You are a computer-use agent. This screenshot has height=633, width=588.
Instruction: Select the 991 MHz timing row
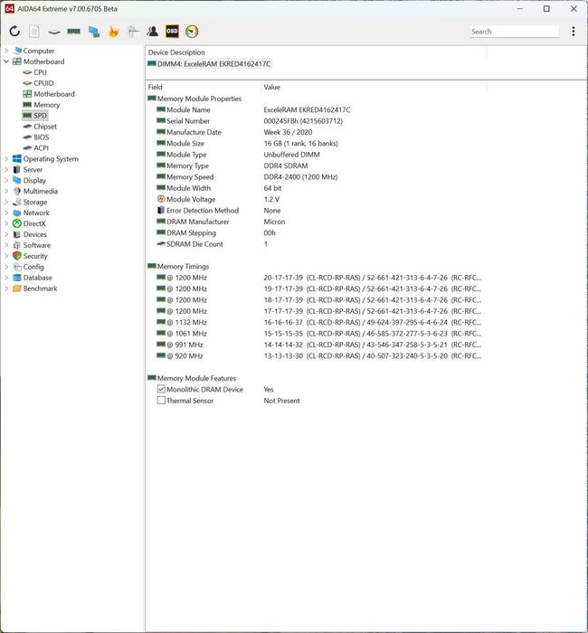pos(315,345)
